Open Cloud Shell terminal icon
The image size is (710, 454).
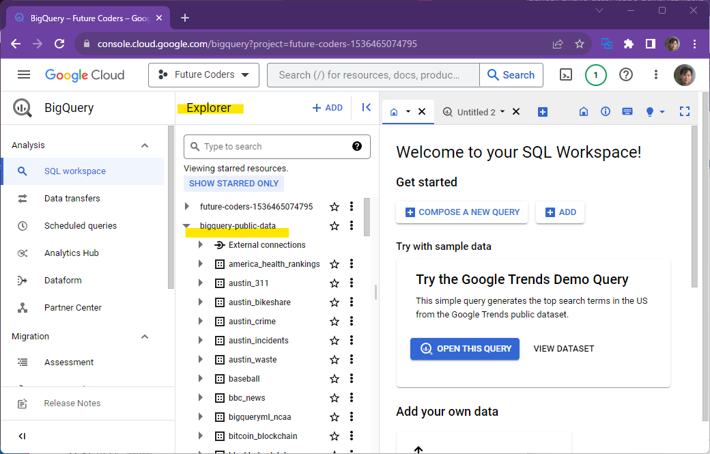(x=565, y=74)
